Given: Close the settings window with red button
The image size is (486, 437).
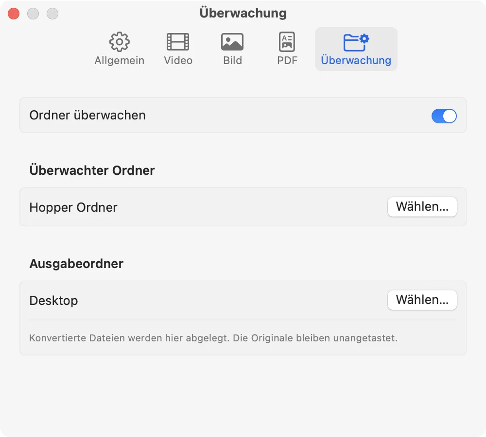Looking at the screenshot, I should (14, 14).
